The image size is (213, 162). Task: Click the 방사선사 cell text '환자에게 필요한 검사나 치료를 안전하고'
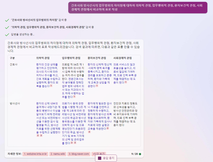point(99,105)
